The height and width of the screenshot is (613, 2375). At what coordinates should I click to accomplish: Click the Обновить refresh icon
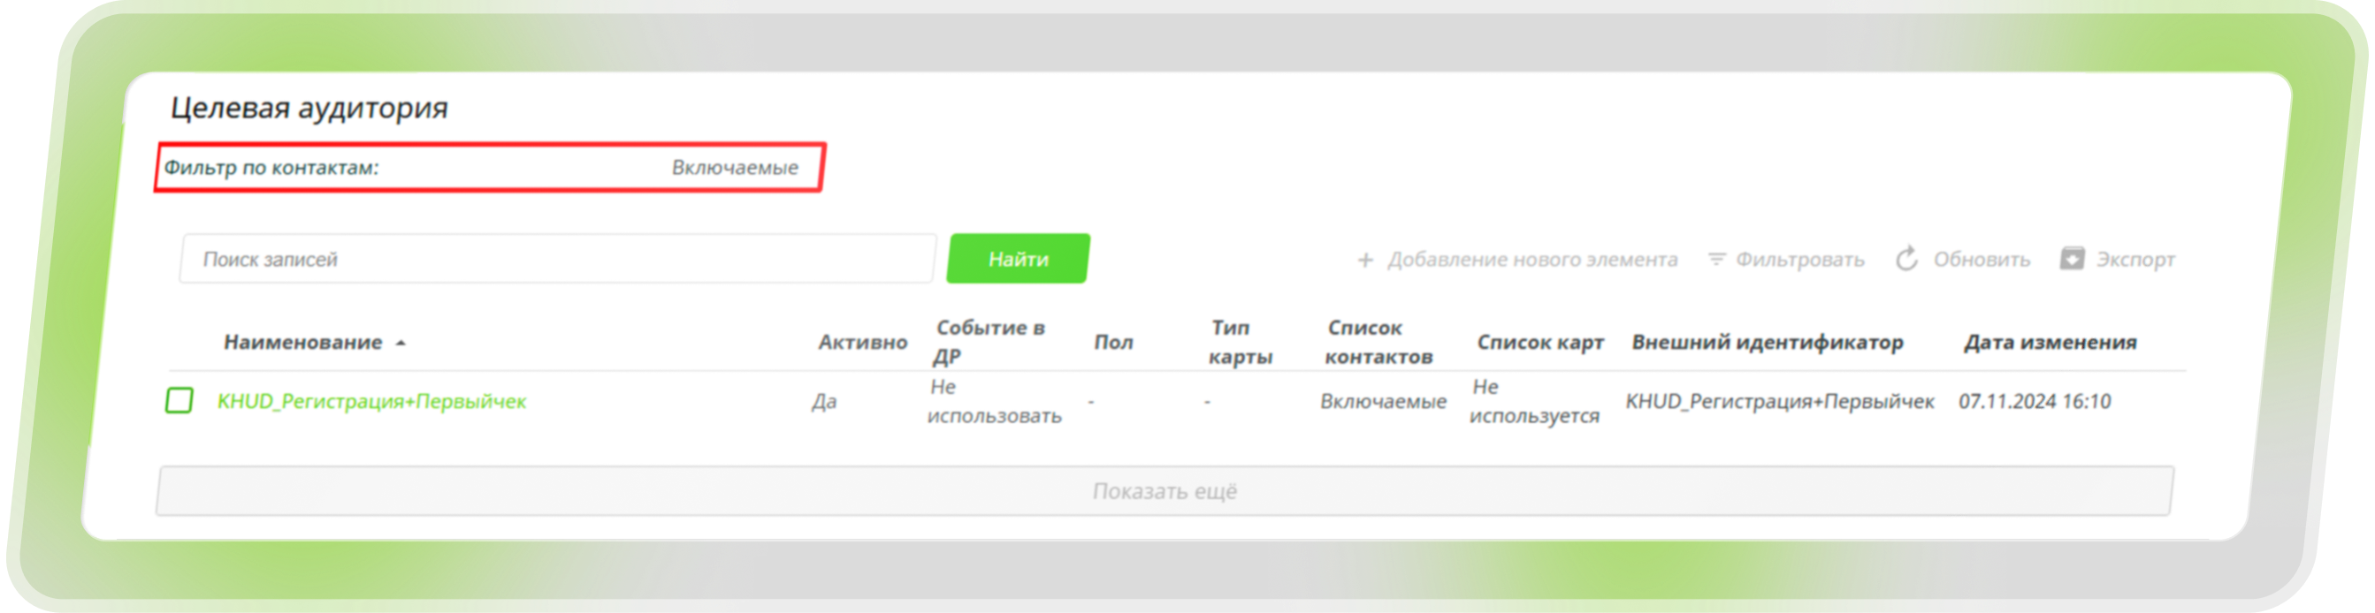point(1906,260)
